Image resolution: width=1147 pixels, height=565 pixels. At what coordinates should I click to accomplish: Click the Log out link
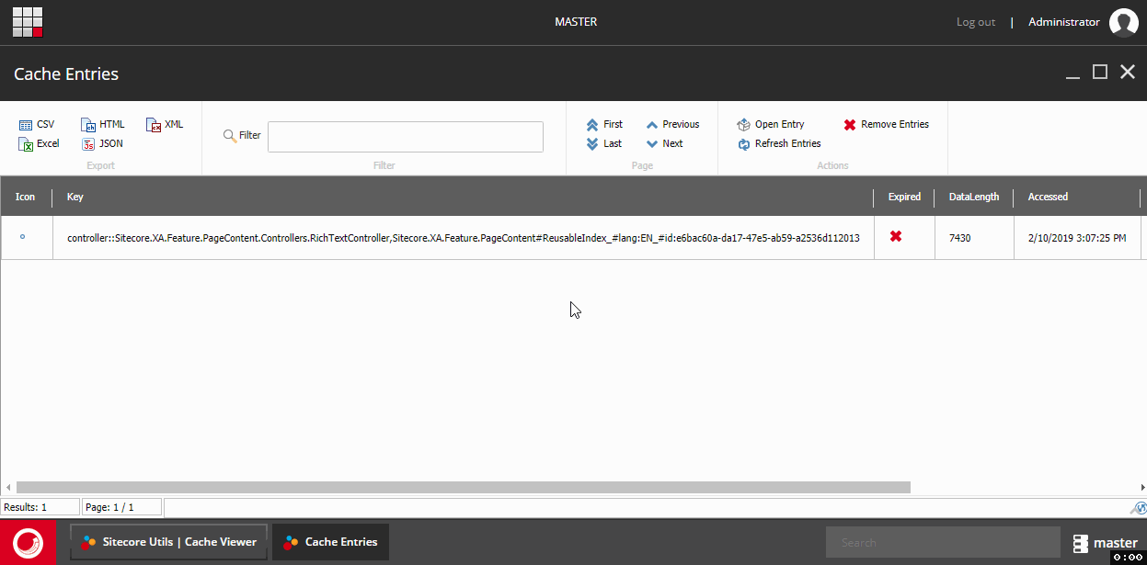click(x=976, y=22)
